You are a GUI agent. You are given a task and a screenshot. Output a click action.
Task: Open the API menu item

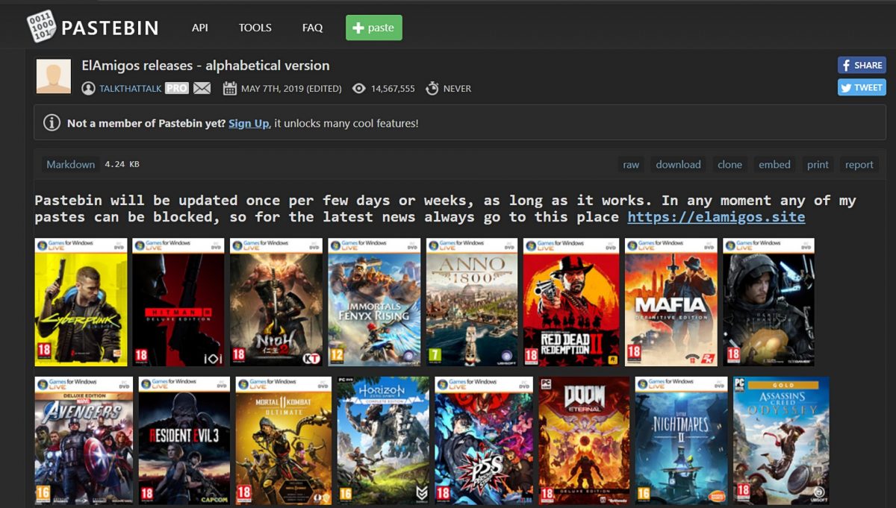point(199,28)
